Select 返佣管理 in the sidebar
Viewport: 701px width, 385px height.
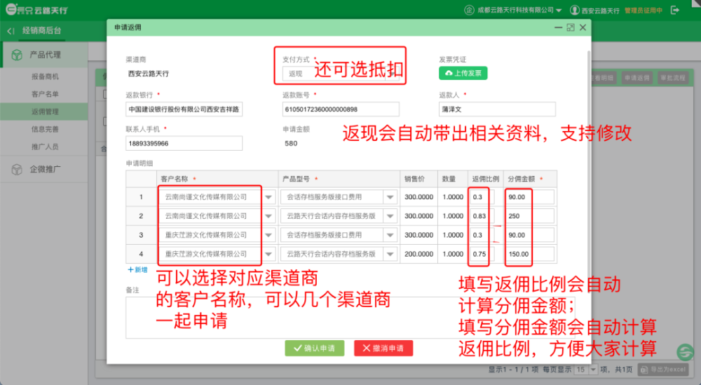pyautogui.click(x=45, y=112)
